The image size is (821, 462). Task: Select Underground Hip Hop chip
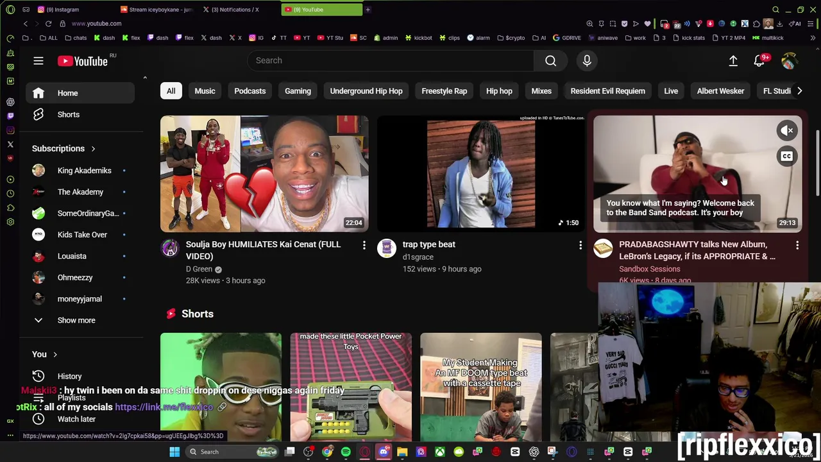[x=366, y=91]
